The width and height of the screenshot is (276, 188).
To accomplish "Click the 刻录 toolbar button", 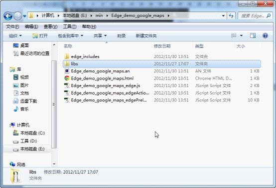I will 121,36.
